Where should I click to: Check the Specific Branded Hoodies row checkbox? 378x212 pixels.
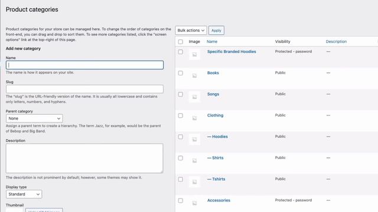[180, 52]
